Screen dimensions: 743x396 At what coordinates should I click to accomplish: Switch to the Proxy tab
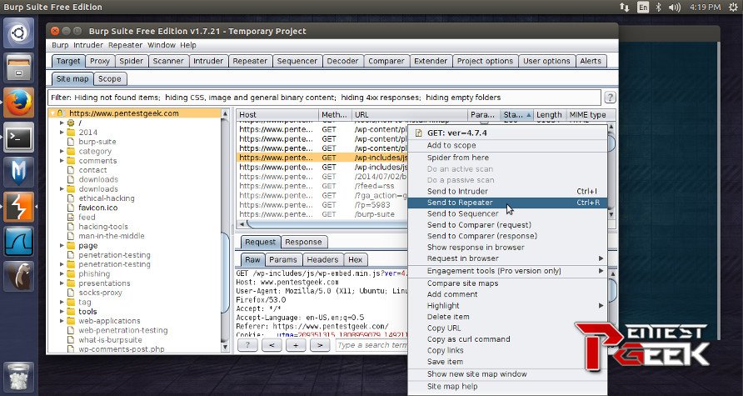pyautogui.click(x=99, y=61)
